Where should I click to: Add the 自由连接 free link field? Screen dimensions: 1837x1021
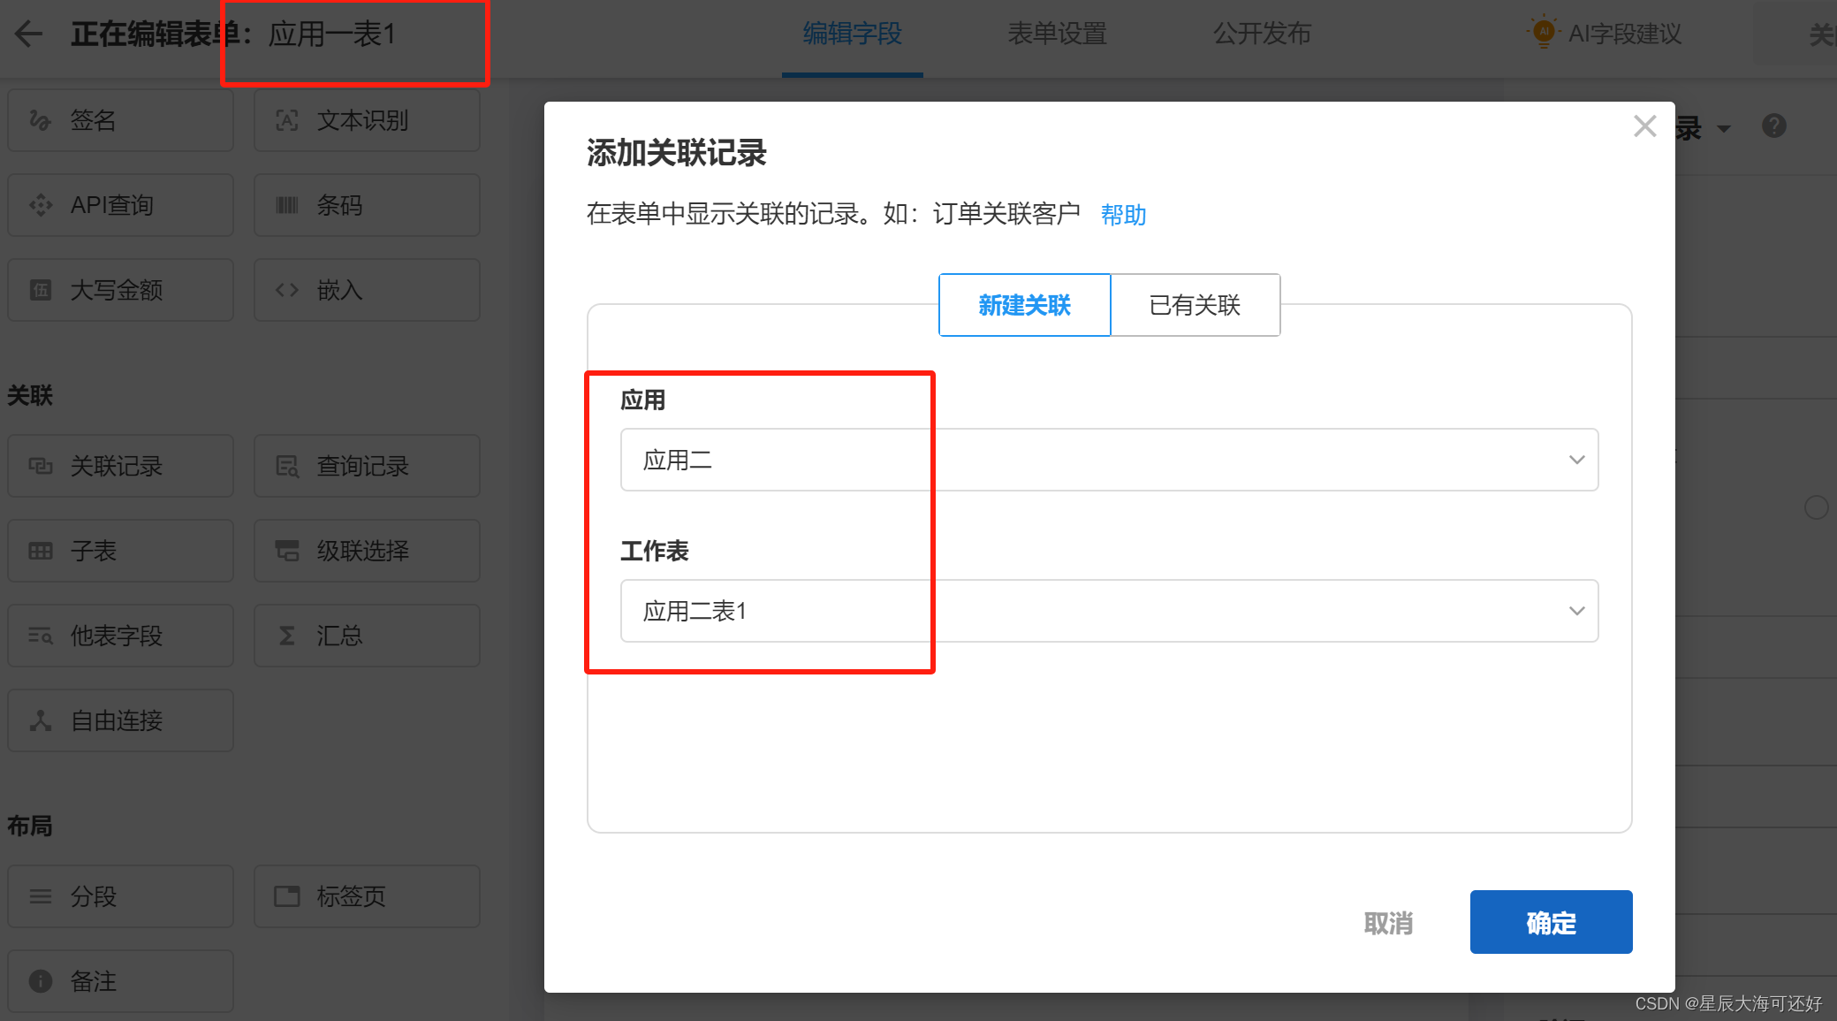pos(120,720)
